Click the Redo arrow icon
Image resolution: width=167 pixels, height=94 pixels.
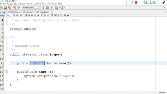pyautogui.click(x=19, y=8)
